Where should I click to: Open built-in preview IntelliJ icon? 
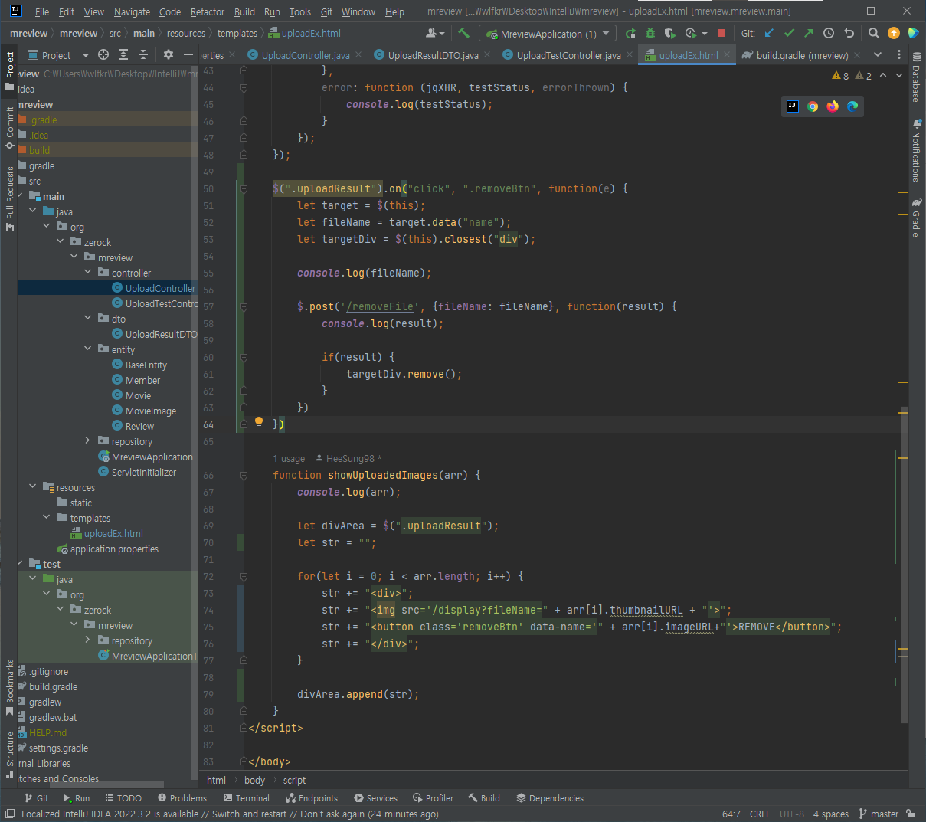click(793, 106)
